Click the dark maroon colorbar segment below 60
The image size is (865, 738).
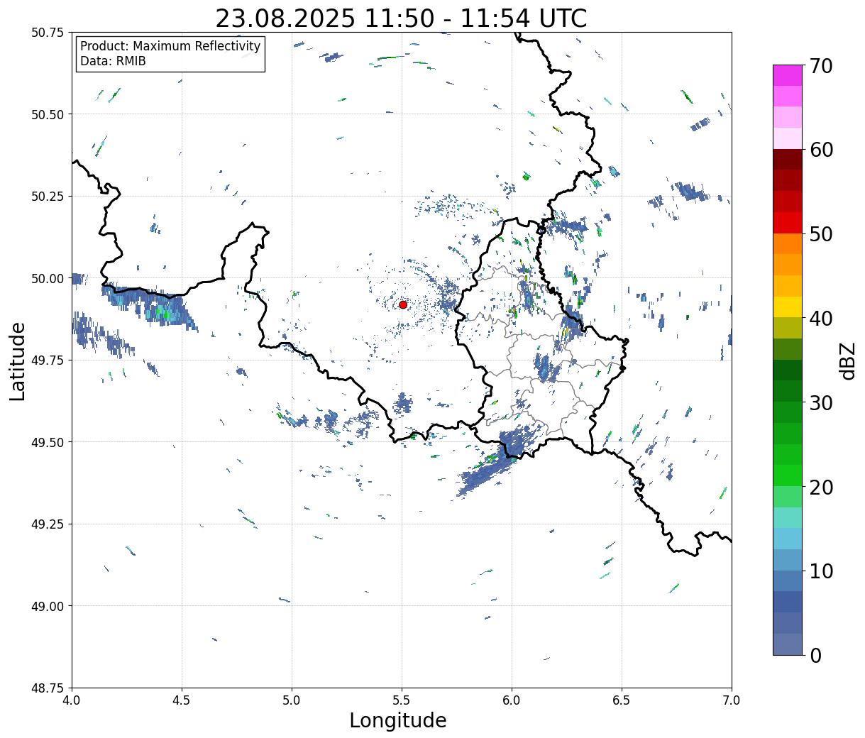click(788, 160)
